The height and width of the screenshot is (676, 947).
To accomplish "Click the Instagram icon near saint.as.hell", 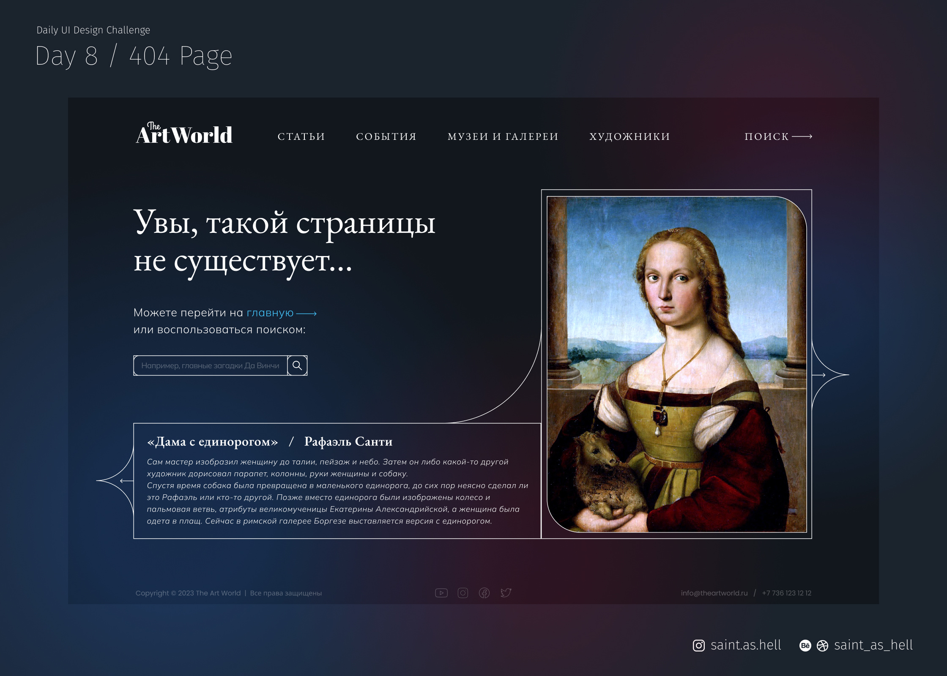I will tap(699, 646).
